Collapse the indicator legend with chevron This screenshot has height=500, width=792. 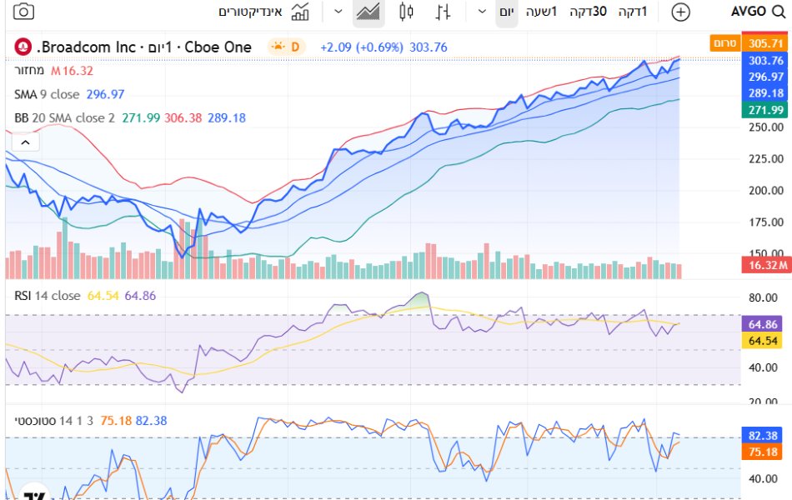(x=25, y=142)
